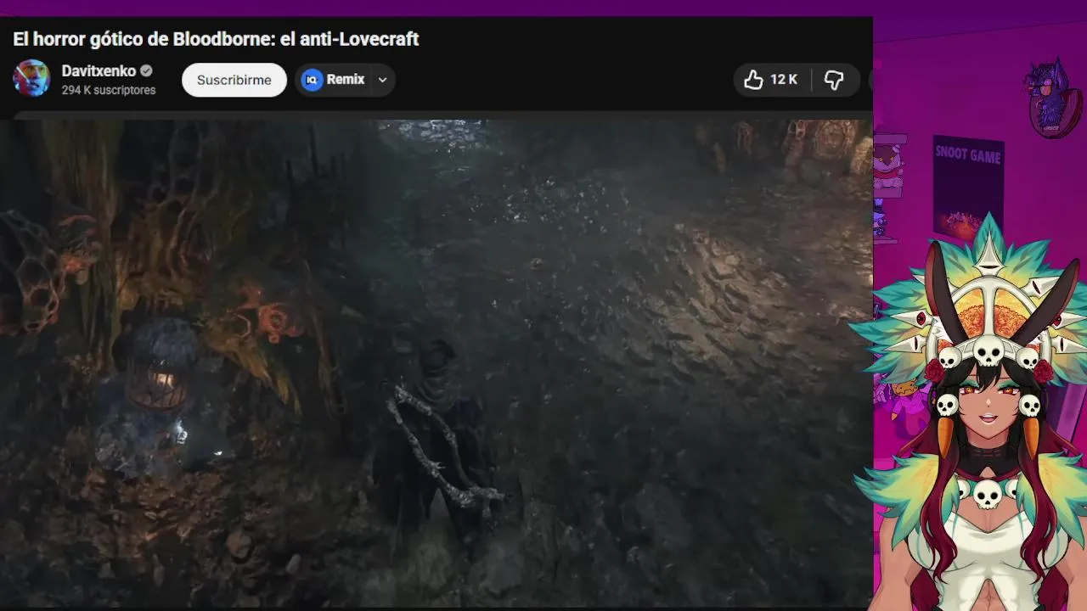
Task: Click the Snoot Game poster on the wall
Action: [x=968, y=188]
